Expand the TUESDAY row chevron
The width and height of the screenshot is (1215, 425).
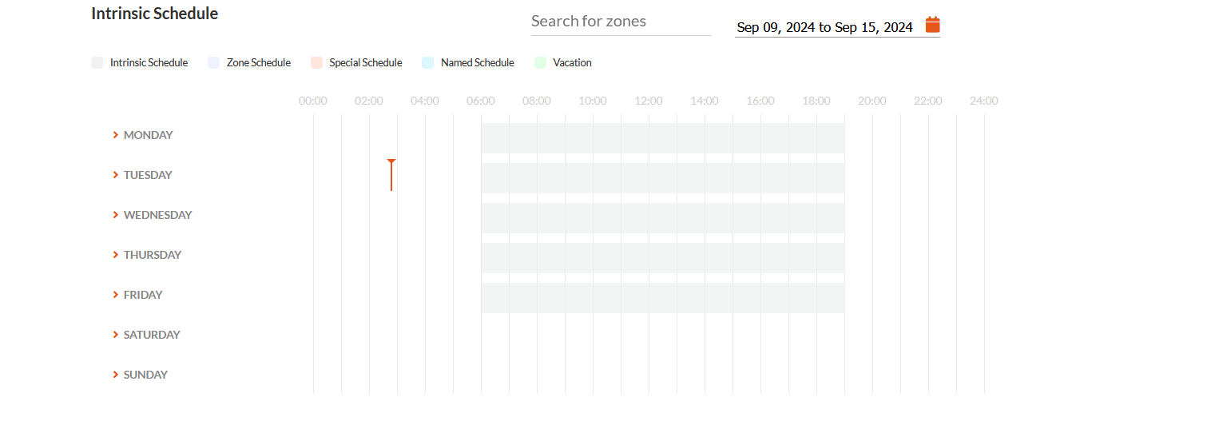pos(116,175)
